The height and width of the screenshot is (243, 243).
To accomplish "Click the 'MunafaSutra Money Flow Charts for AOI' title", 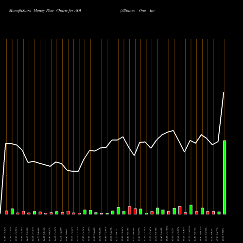I will click(x=45, y=11).
